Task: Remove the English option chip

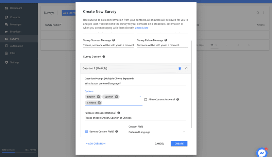Action: click(x=98, y=97)
